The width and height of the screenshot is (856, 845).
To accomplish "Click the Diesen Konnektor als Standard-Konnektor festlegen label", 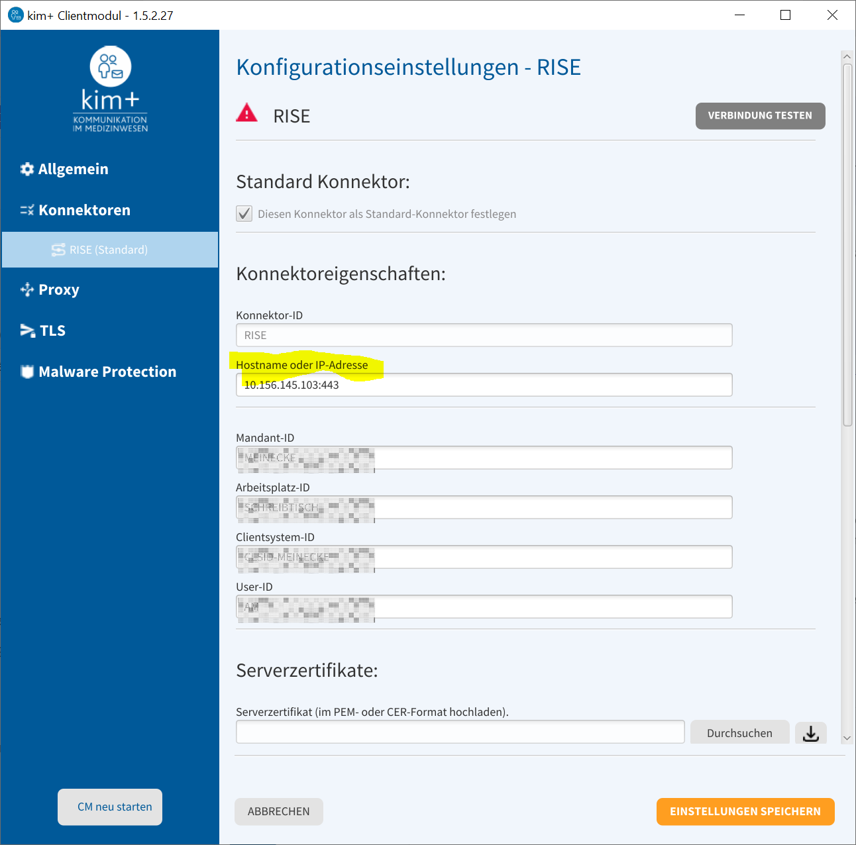I will [x=387, y=214].
